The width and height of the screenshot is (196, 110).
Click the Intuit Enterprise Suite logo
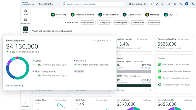(28, 4)
